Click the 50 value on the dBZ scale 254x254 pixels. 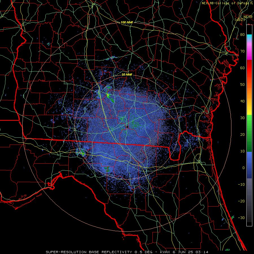242,85
